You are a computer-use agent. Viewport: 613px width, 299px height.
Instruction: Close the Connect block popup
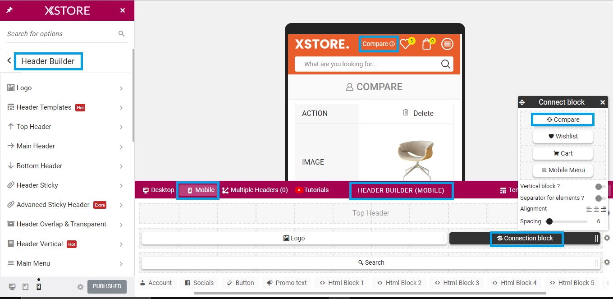603,102
